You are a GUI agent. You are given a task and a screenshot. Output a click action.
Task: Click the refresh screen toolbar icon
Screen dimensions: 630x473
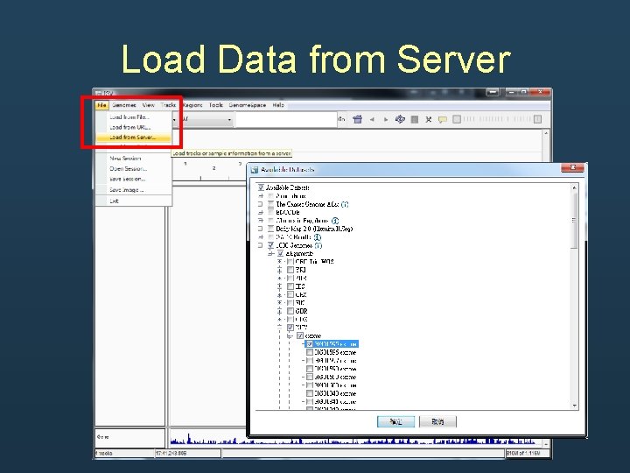click(400, 119)
